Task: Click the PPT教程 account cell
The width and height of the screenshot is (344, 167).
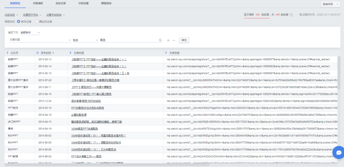Action: [x=13, y=157]
